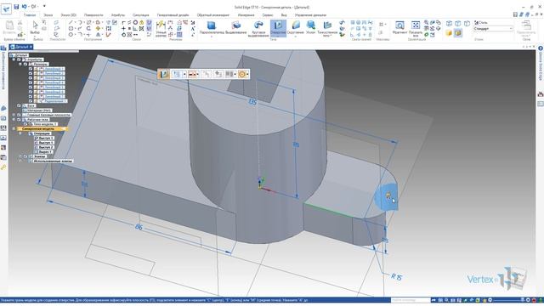This screenshot has height=306, width=544.
Task: Choose the Тонкостенное тело thin wall tool
Action: 327,28
